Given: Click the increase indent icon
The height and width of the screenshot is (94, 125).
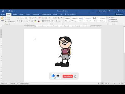Looking at the screenshot, I should pyautogui.click(x=56, y=18).
